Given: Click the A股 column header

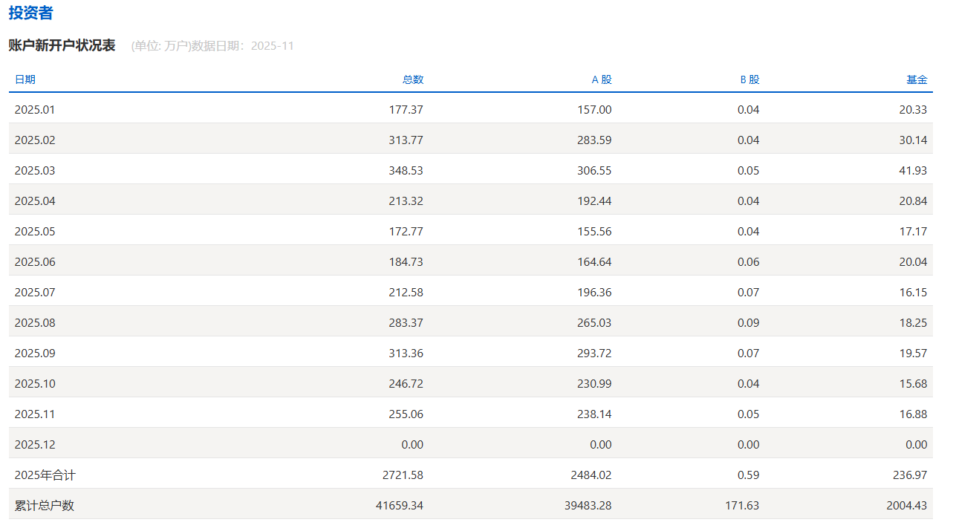Looking at the screenshot, I should click(602, 79).
